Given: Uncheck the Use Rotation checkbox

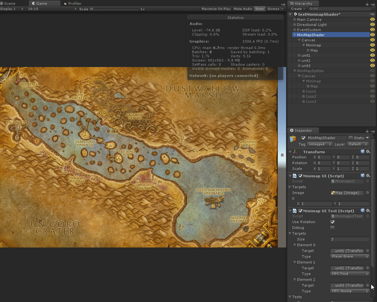Looking at the screenshot, I should pyautogui.click(x=332, y=222).
